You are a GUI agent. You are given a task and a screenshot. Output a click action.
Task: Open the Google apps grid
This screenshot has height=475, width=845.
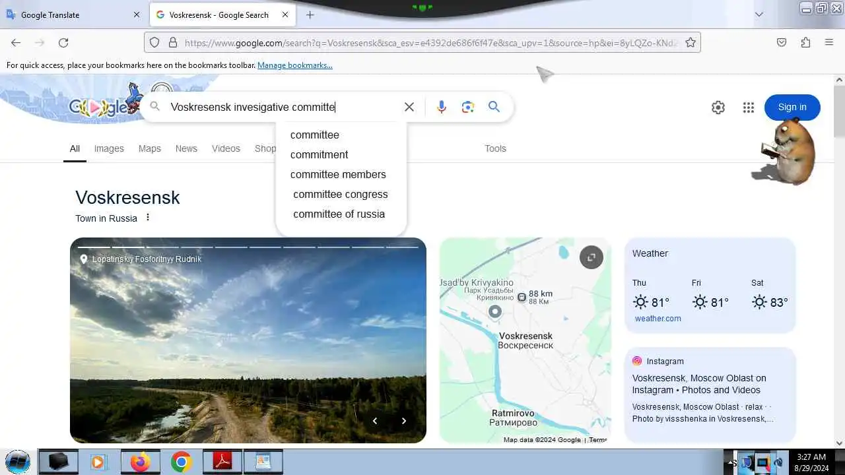748,108
